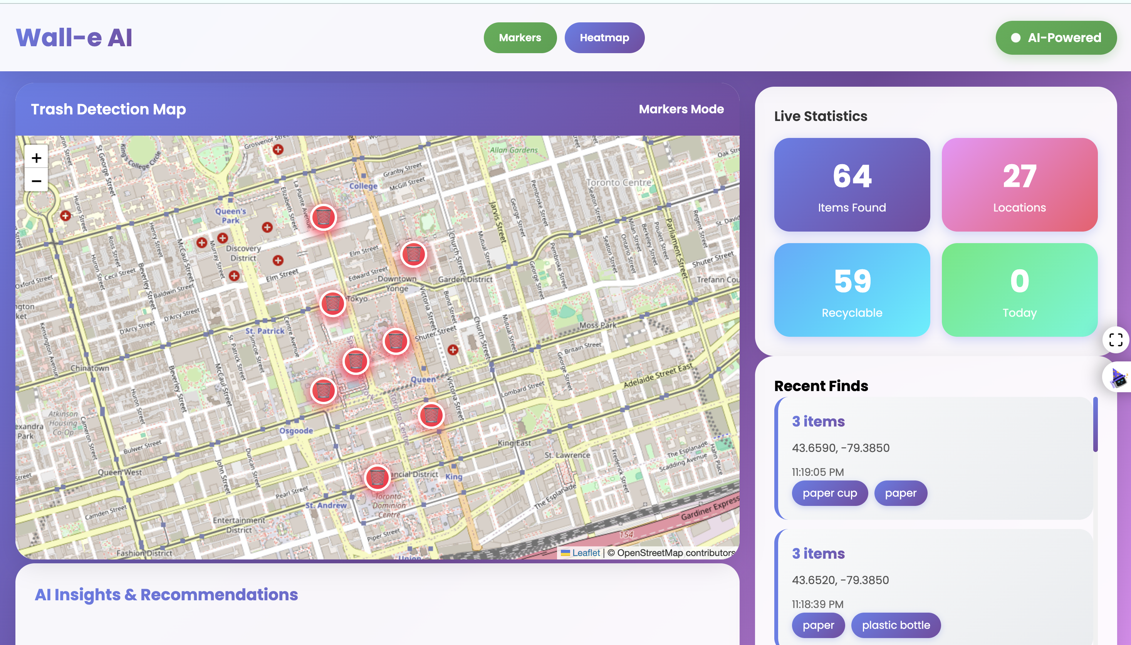Switch to Markers view mode
This screenshot has height=645, width=1131.
point(520,38)
